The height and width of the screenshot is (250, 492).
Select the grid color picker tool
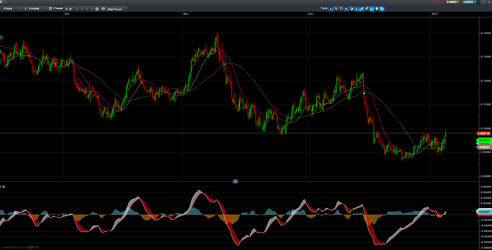pos(351,9)
